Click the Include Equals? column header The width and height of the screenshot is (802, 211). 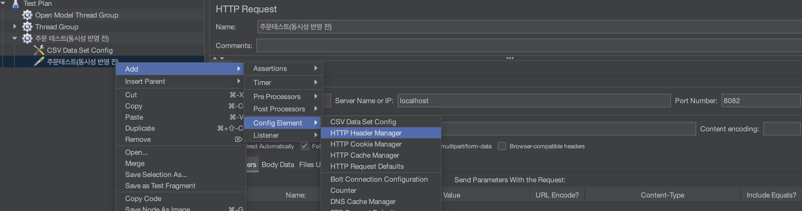(771, 195)
